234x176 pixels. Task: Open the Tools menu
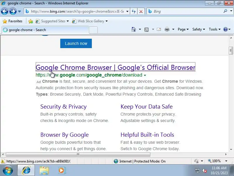point(215,29)
